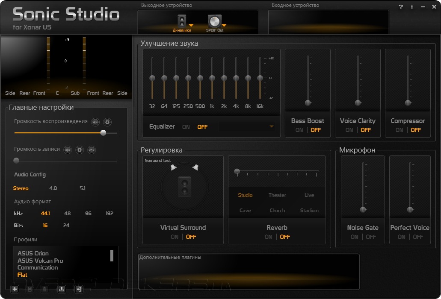Expand the Динамики output device arrow

coord(191,25)
